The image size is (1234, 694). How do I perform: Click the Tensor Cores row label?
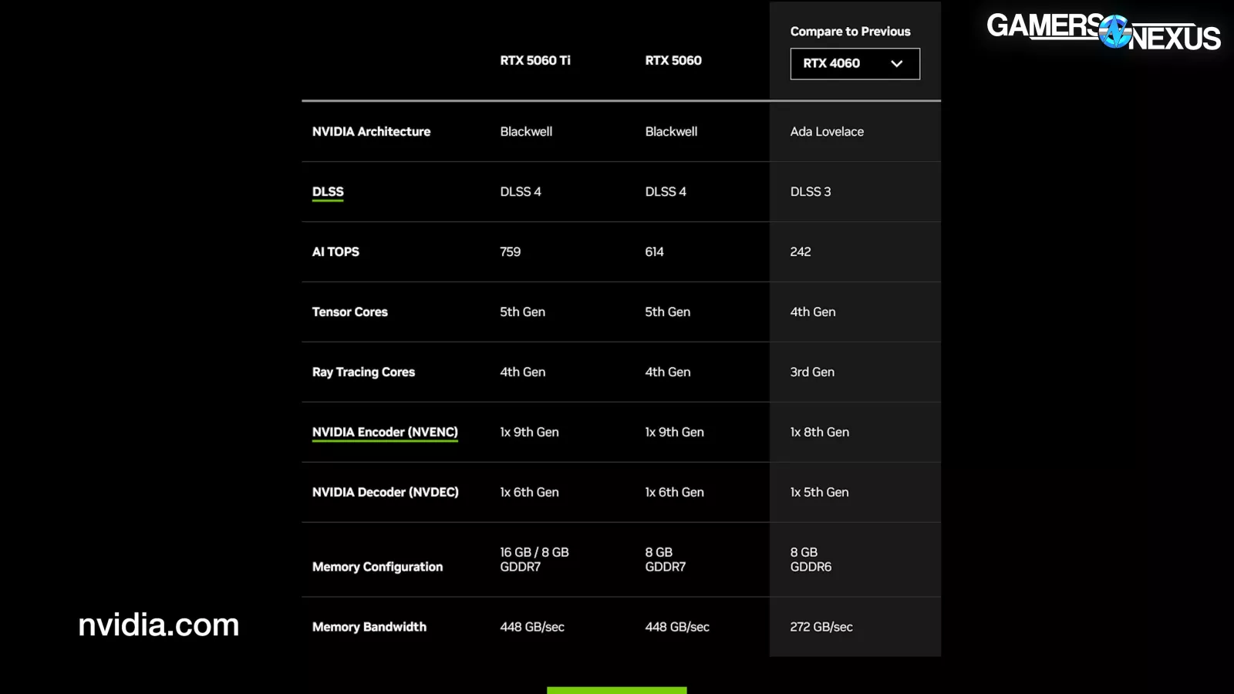pos(349,312)
